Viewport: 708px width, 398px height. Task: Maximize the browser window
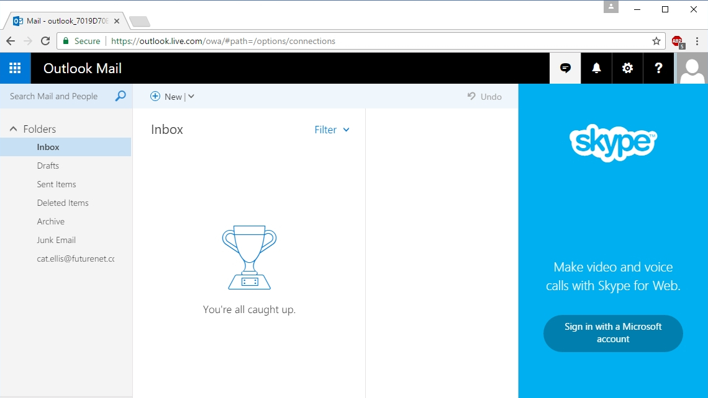665,9
